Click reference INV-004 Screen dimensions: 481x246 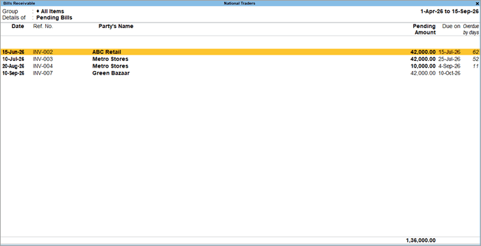tap(43, 66)
